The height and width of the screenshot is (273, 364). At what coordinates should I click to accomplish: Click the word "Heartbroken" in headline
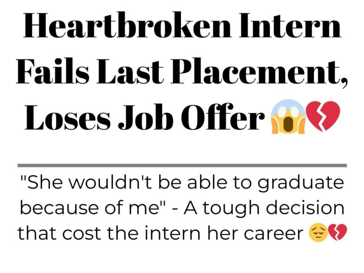127,25
